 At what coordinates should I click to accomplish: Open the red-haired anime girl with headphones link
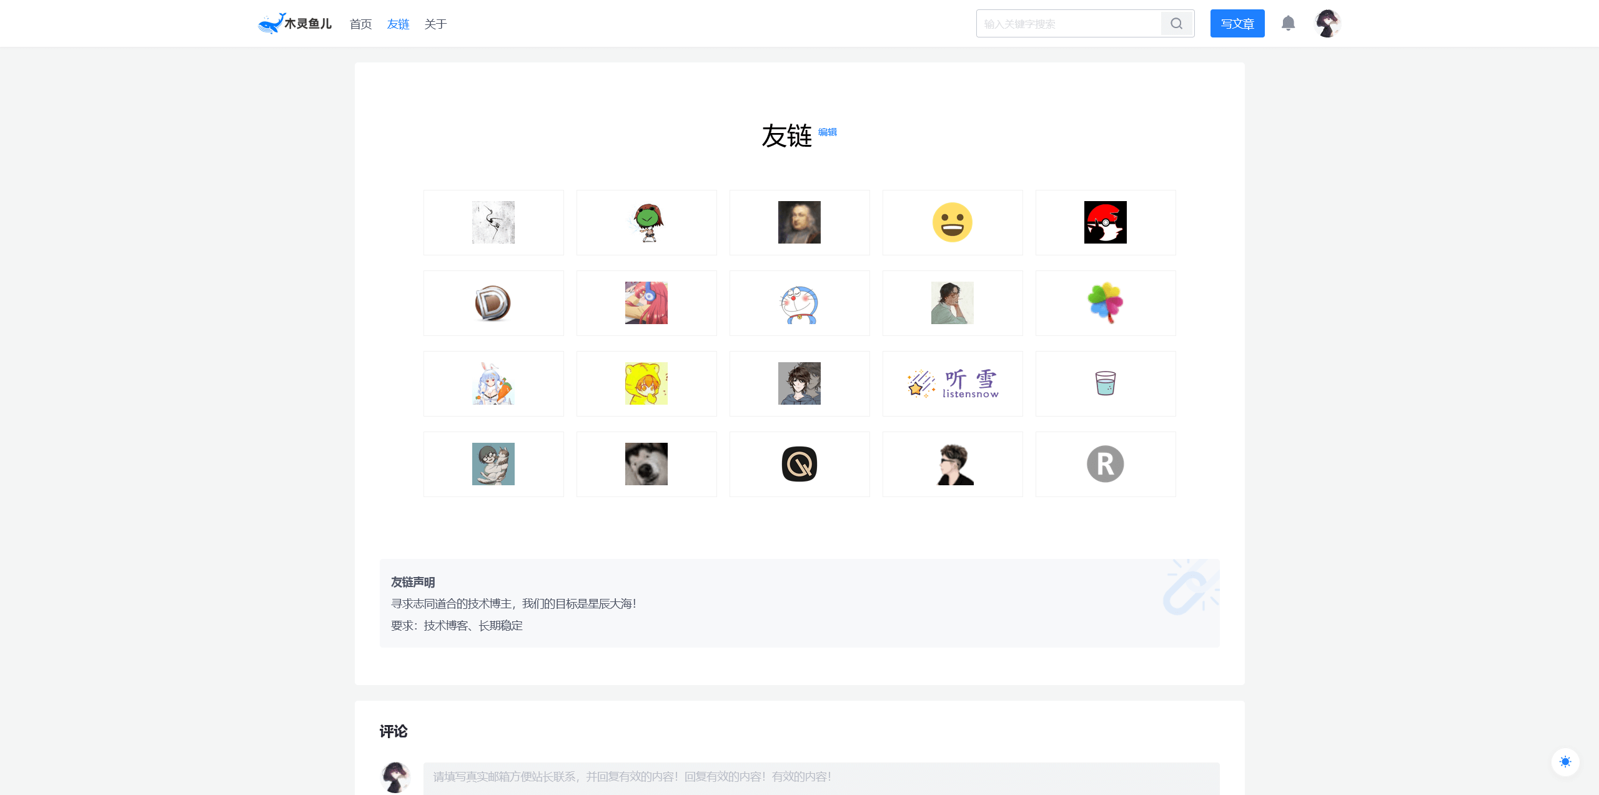point(646,303)
